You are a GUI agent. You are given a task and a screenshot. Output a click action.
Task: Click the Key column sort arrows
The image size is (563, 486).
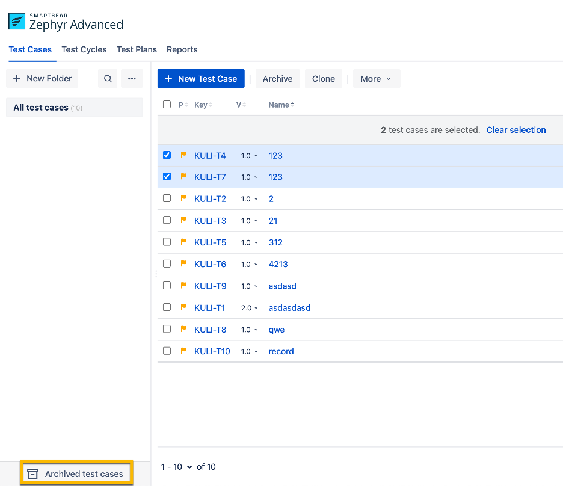pyautogui.click(x=209, y=104)
